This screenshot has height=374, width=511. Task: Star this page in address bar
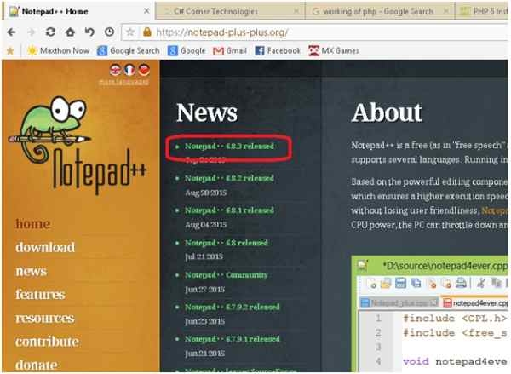point(130,32)
